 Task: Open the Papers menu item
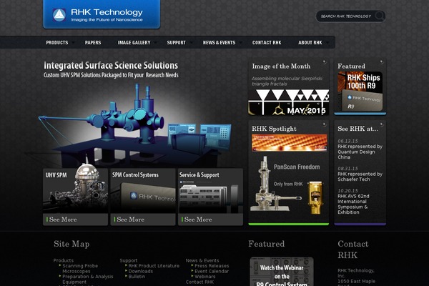[93, 43]
